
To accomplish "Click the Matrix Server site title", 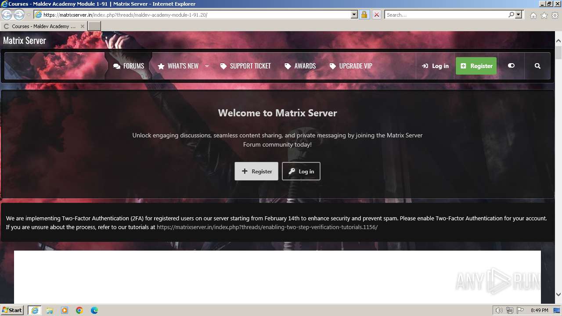I will (25, 40).
